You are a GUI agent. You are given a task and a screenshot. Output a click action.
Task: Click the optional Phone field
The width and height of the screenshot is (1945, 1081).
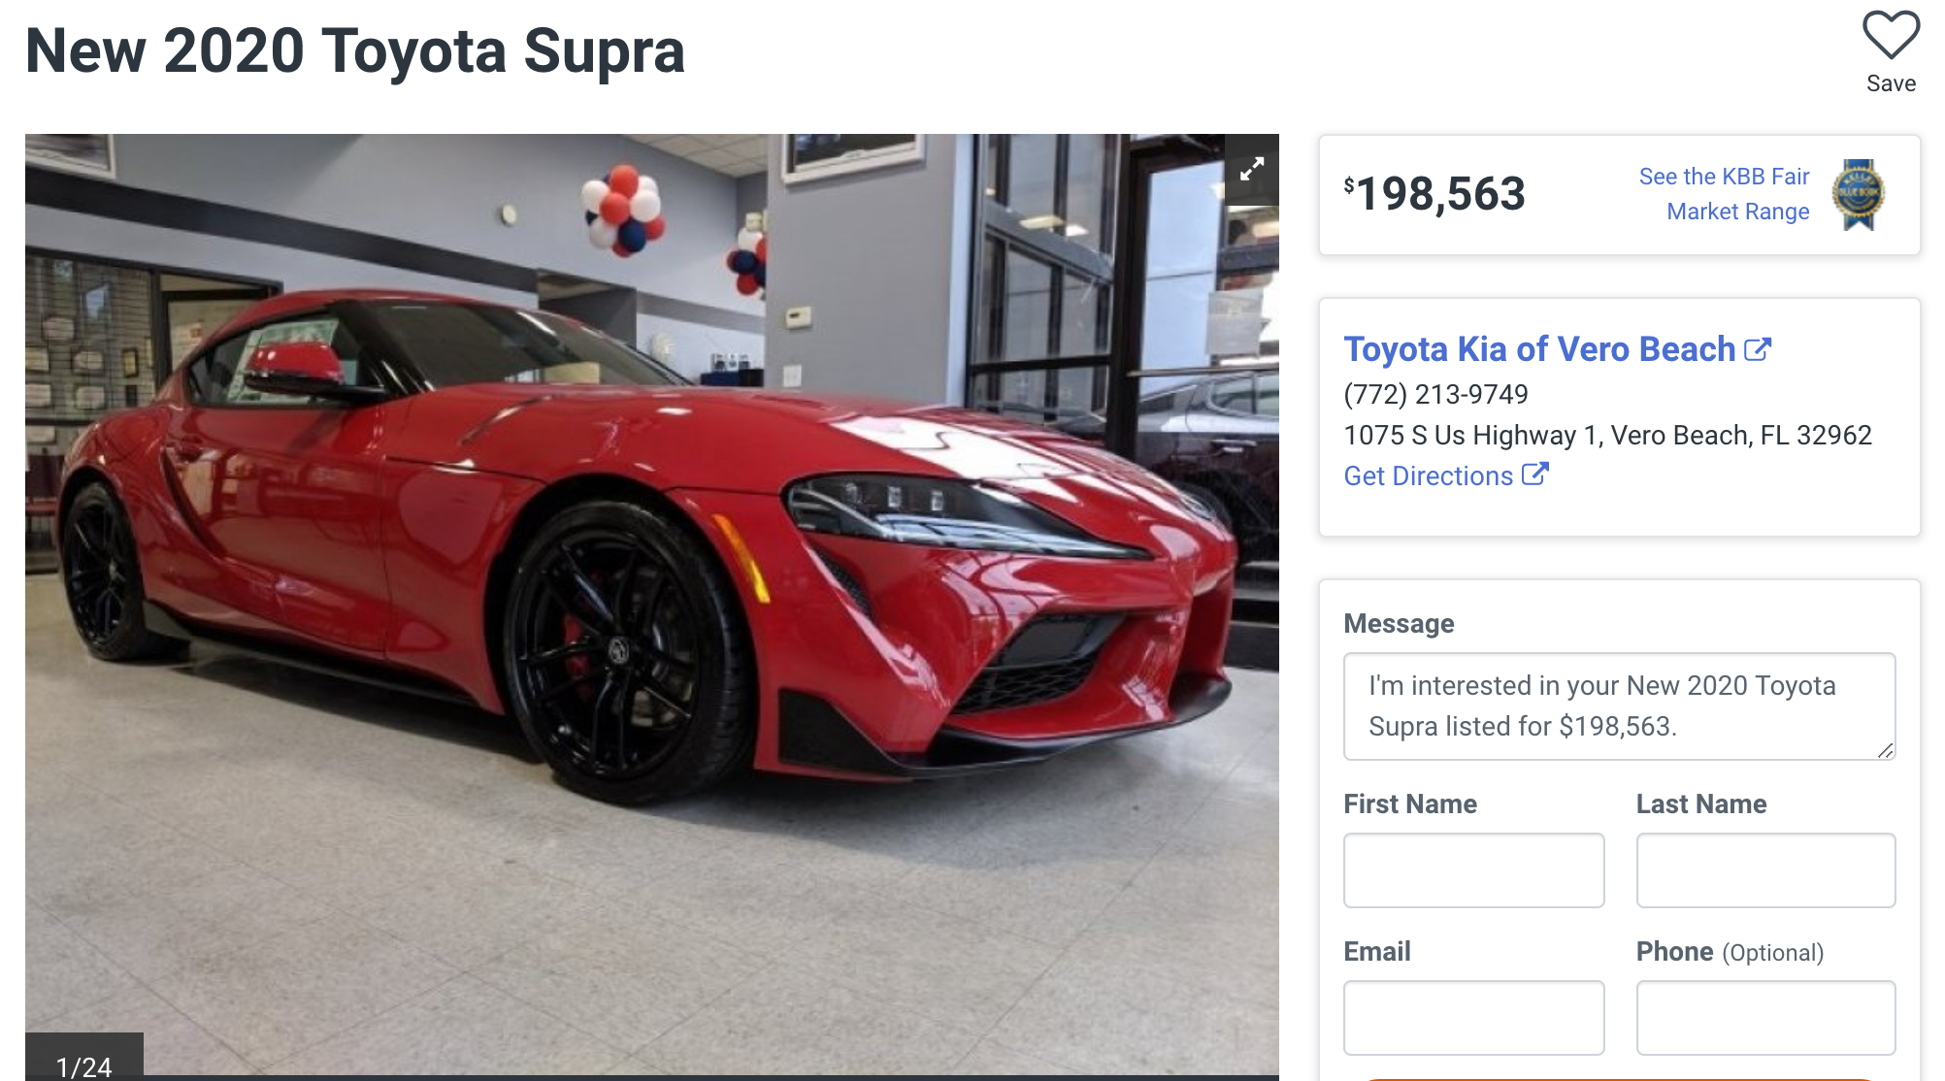point(1765,1017)
